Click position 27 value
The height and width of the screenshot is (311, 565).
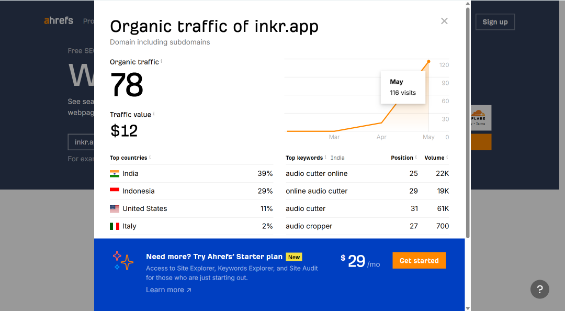tap(414, 226)
